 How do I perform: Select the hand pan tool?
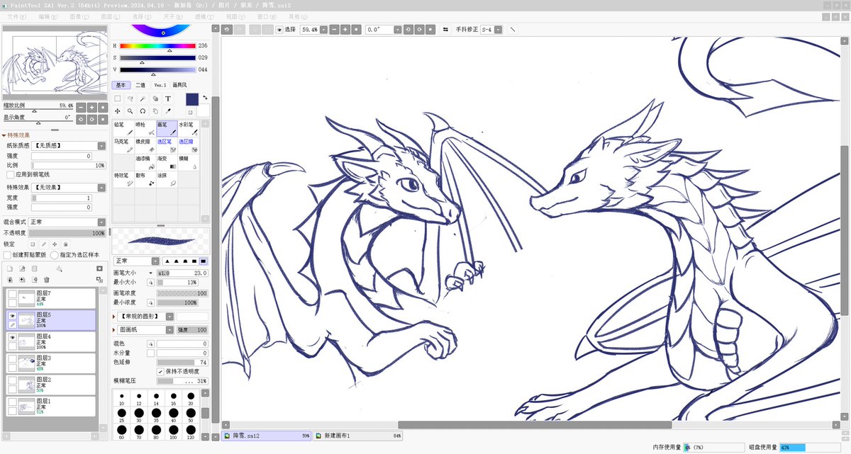click(155, 111)
